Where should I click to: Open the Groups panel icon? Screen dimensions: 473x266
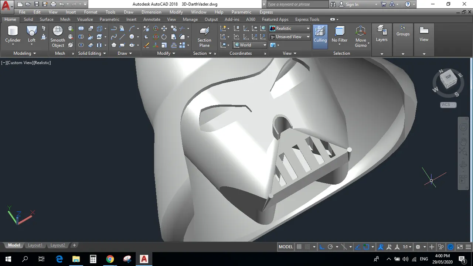tap(403, 31)
